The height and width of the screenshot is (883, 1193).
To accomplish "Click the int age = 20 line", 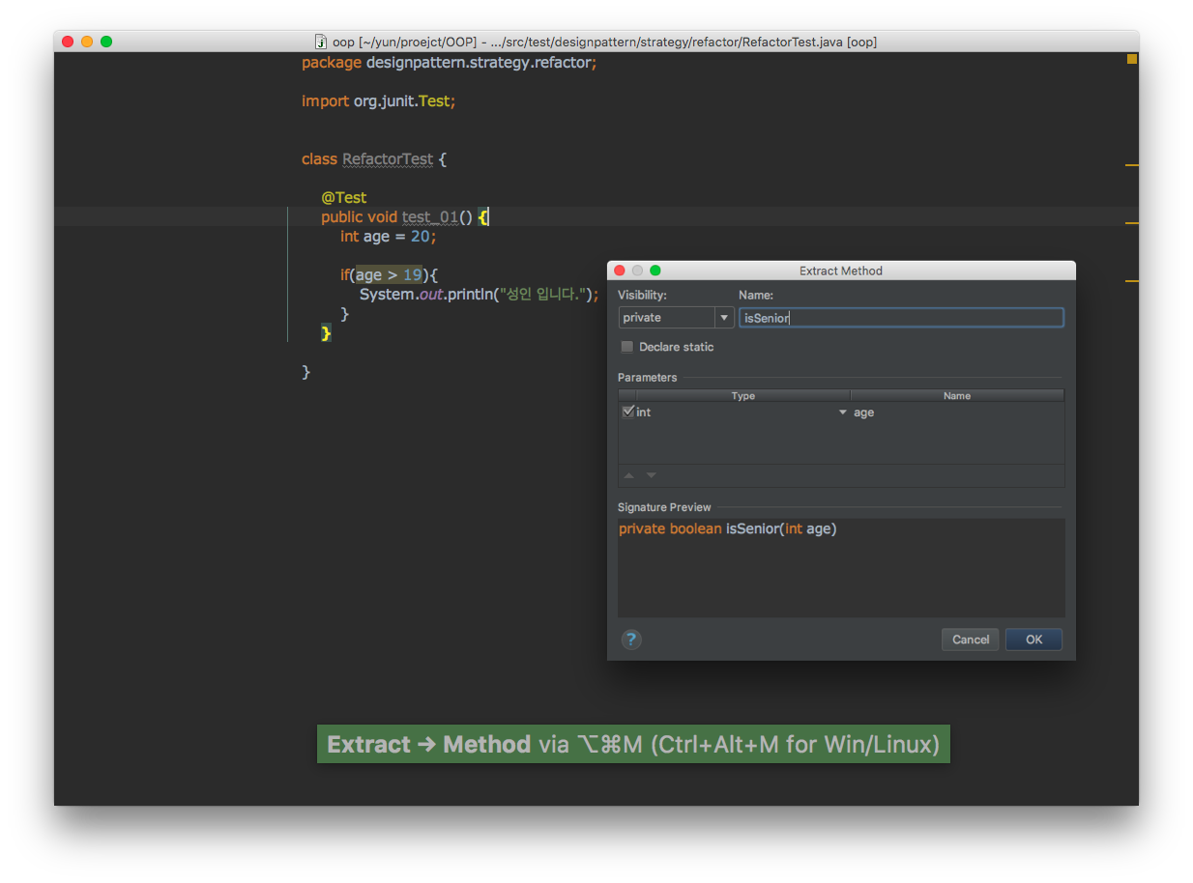I will 389,237.
